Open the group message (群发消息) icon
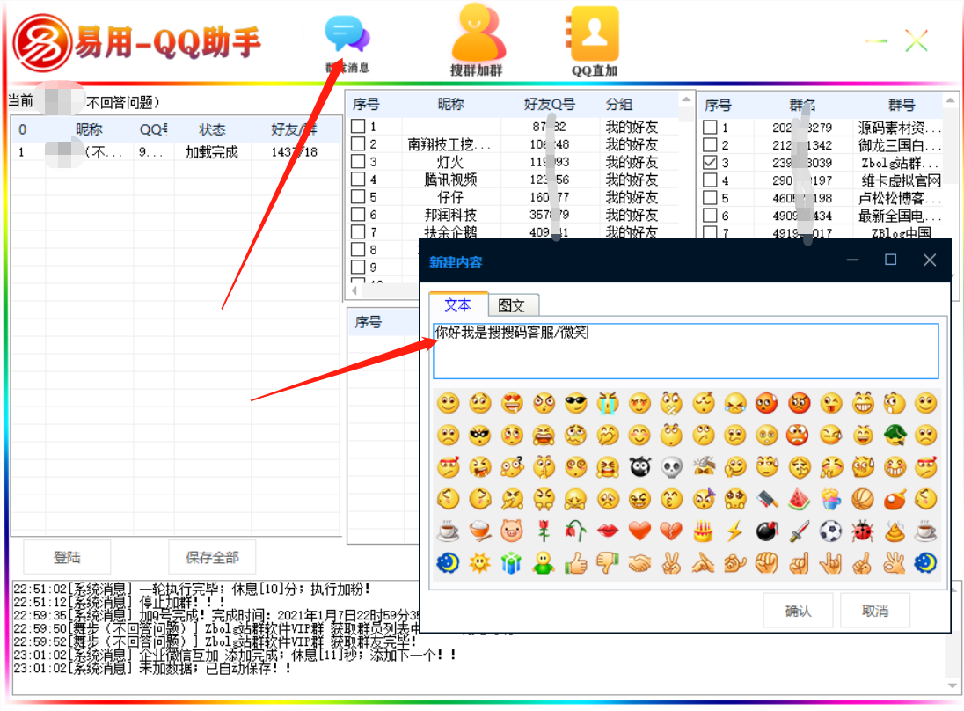 point(347,42)
